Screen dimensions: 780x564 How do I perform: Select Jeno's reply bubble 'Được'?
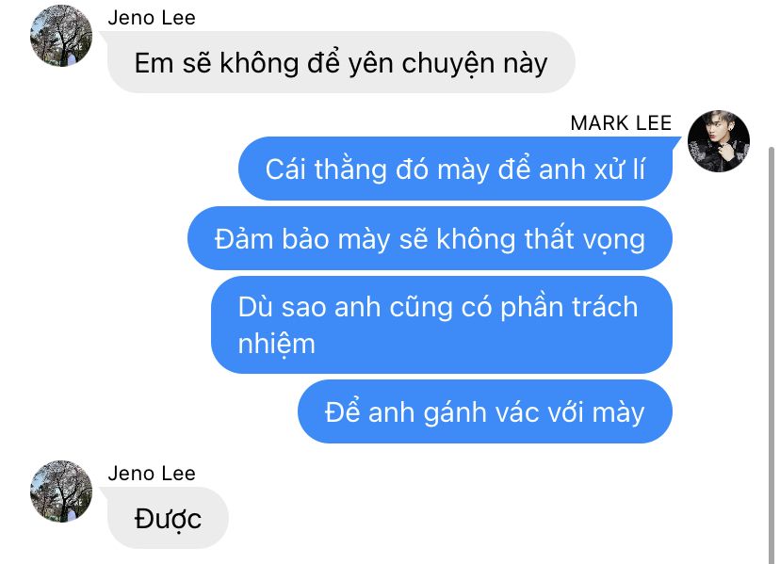[x=168, y=518]
